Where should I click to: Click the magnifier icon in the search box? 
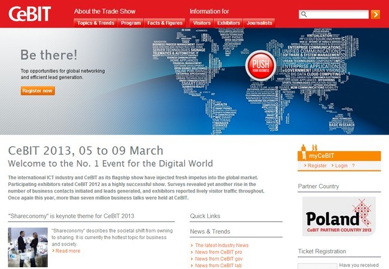(304, 14)
